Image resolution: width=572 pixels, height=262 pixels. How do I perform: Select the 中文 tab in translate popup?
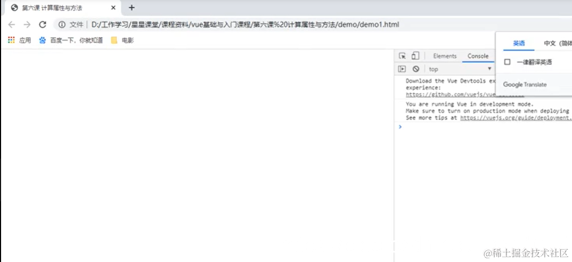tap(558, 43)
